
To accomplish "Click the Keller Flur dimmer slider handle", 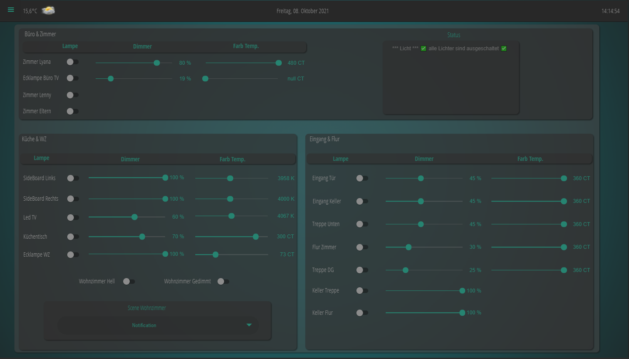I will click(462, 313).
